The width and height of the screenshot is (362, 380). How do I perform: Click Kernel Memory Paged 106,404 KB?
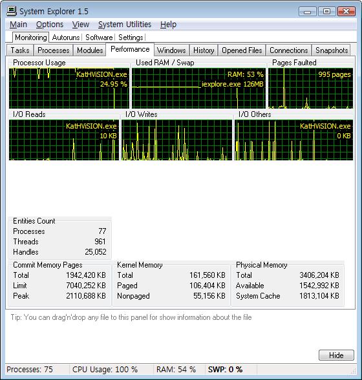208,286
